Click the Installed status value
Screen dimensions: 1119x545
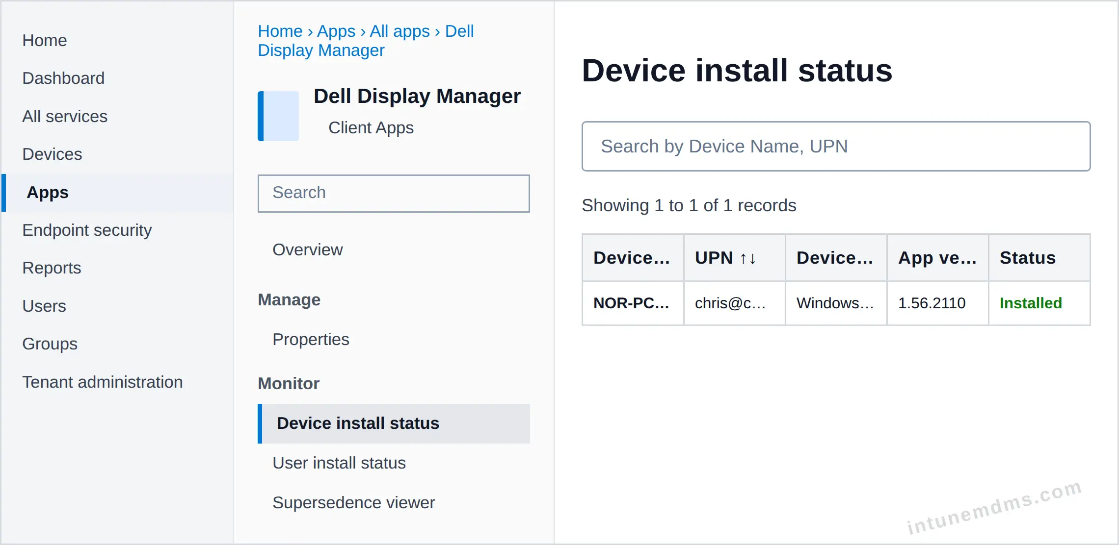[x=1031, y=303]
